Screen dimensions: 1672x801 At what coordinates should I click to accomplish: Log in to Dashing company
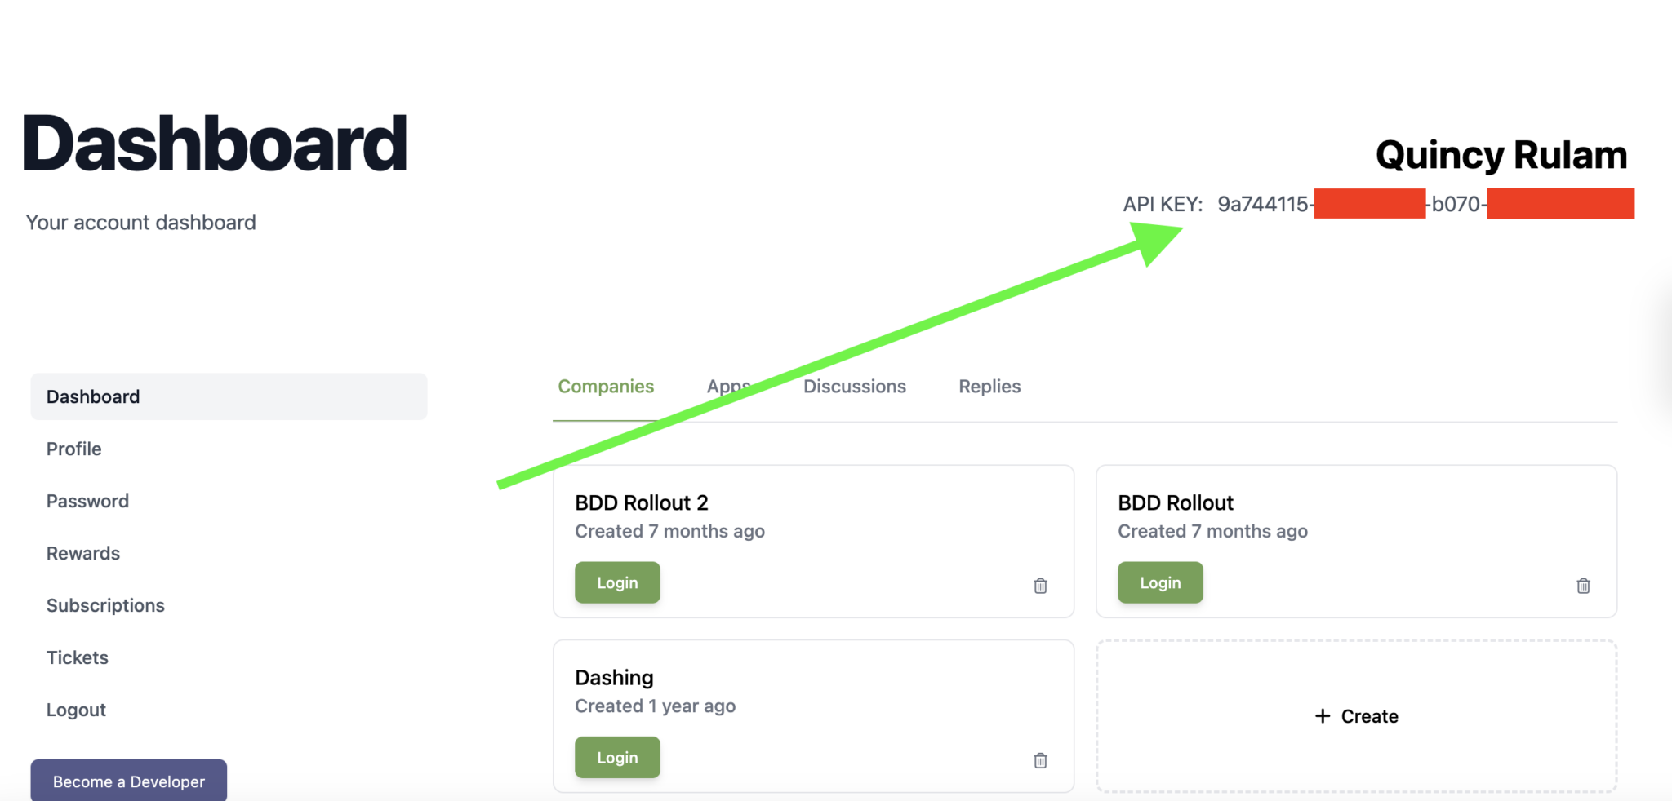(617, 757)
